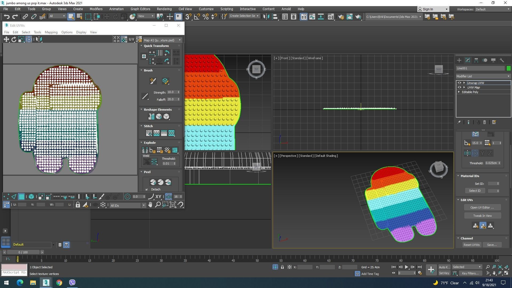
Task: Toggle Angle Snap in main toolbar
Action: pos(197,17)
